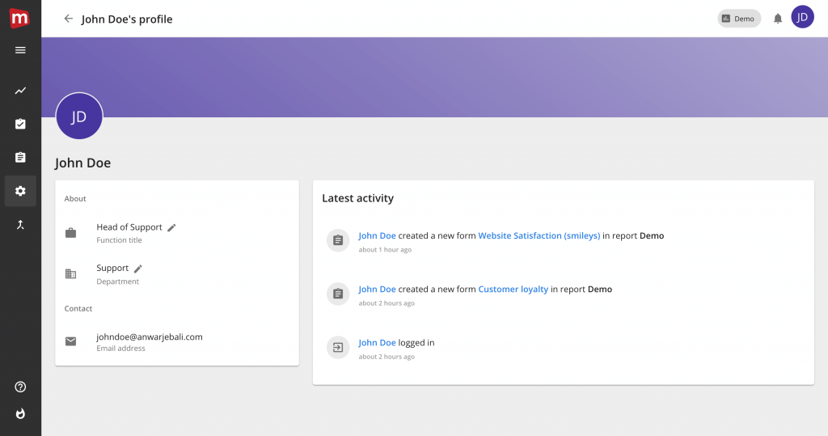Image resolution: width=828 pixels, height=436 pixels.
Task: Open the checklist tasks icon in sidebar
Action: (20, 124)
